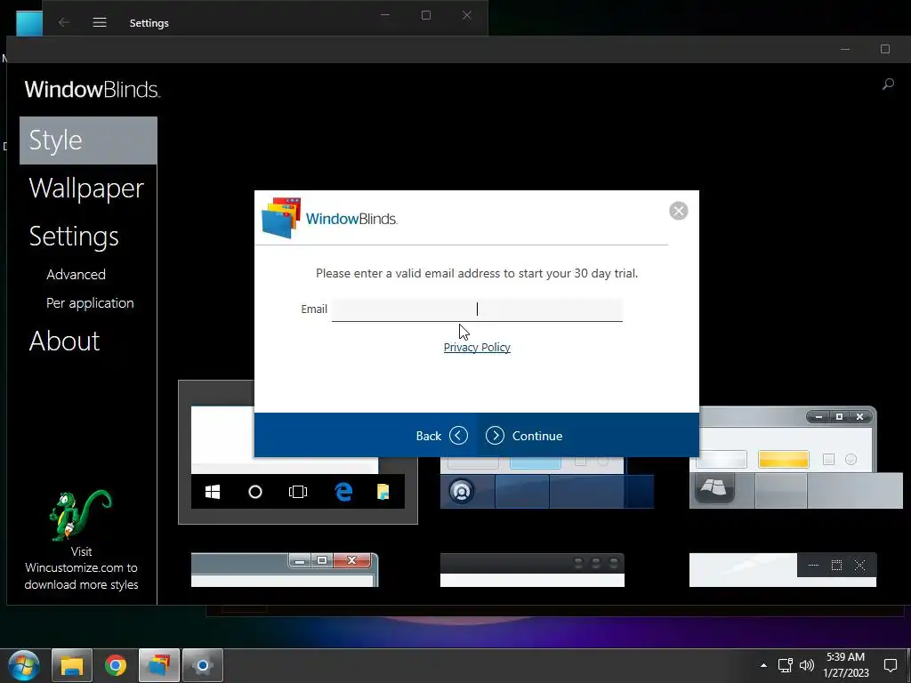911x683 pixels.
Task: Click the back arrow in Settings window
Action: pyautogui.click(x=64, y=22)
